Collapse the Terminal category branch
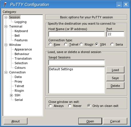Image resolution: width=131 pixels, height=127 pixels. pos(6,26)
